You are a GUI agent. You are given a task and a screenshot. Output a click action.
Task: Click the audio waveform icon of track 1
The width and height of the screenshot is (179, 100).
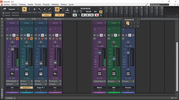(x=12, y=74)
